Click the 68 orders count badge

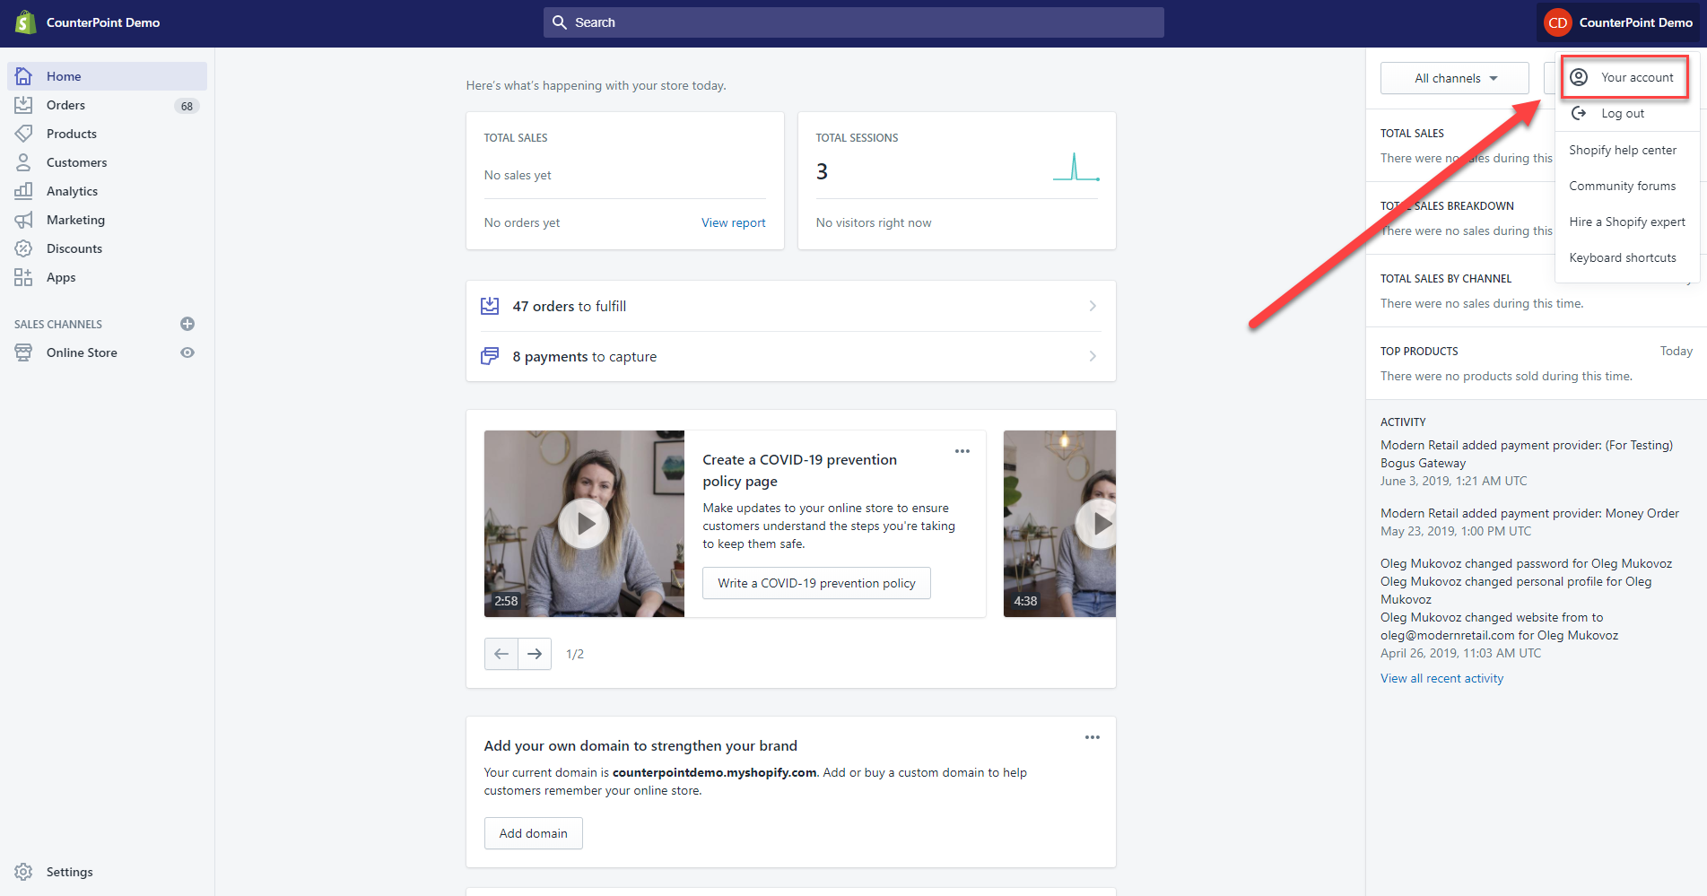[187, 106]
